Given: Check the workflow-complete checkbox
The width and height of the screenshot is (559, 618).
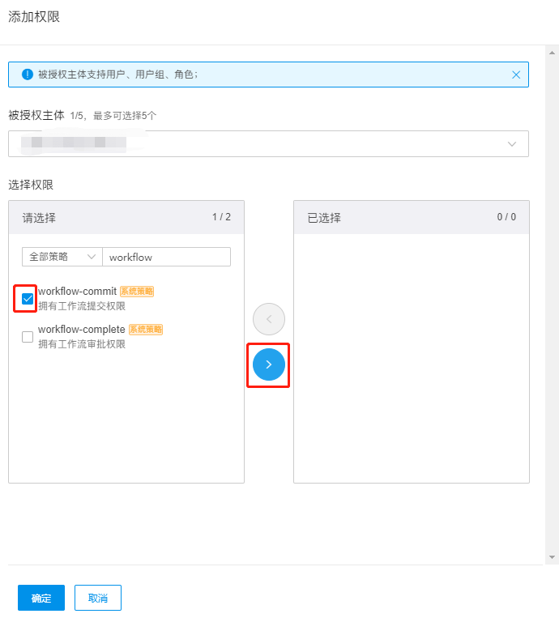Looking at the screenshot, I should [28, 337].
